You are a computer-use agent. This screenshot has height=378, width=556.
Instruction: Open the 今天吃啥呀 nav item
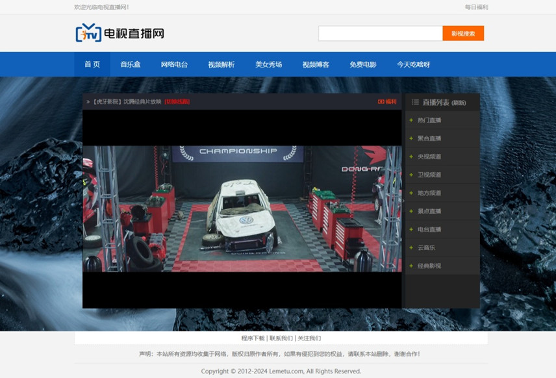pos(414,64)
